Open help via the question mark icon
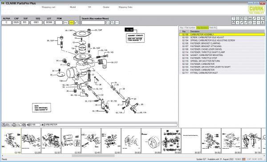The height and width of the screenshot is (162, 267). 234,18
